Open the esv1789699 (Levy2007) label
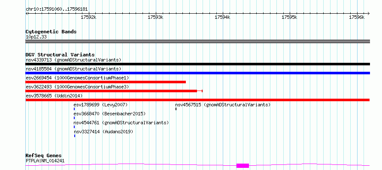The width and height of the screenshot is (382, 170). tap(100, 105)
